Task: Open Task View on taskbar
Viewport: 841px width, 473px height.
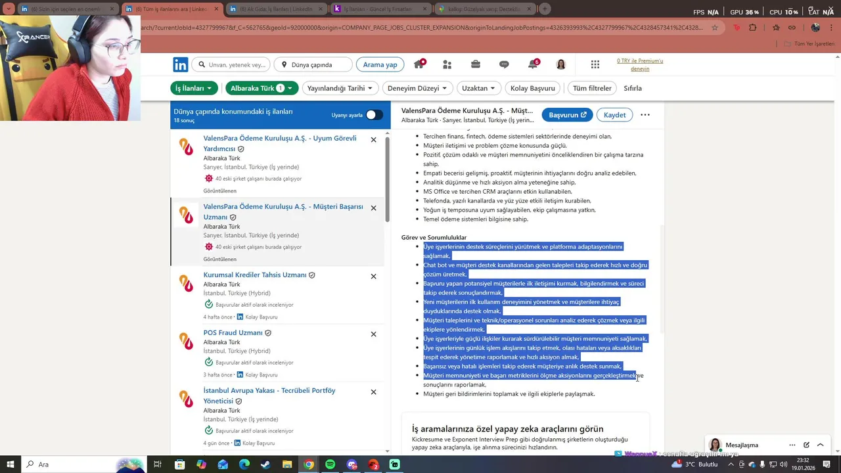Action: point(158,464)
